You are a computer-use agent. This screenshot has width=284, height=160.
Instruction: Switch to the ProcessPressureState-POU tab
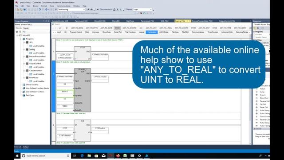tap(202, 21)
